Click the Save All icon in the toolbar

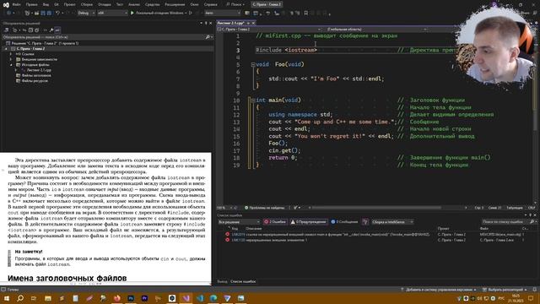(49, 13)
